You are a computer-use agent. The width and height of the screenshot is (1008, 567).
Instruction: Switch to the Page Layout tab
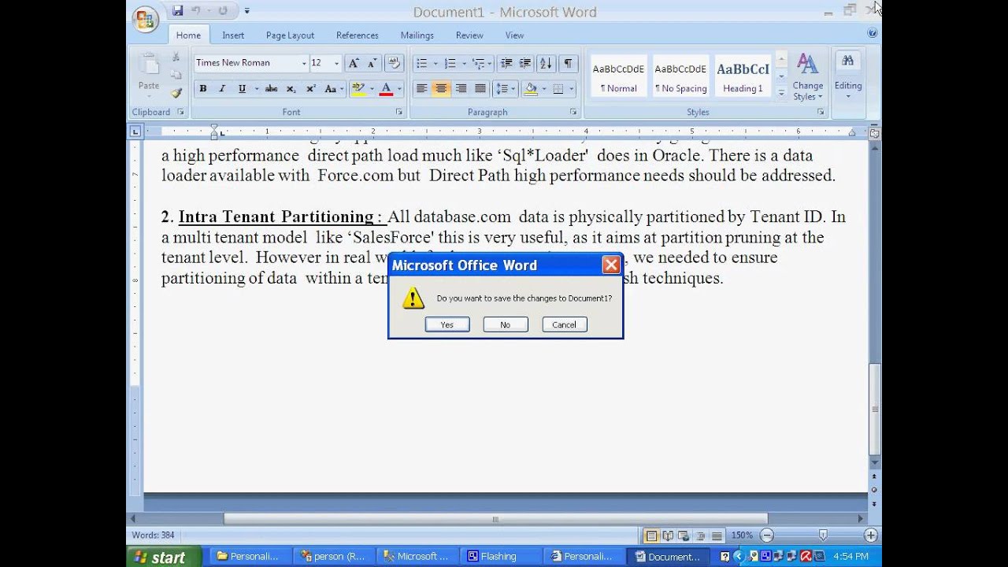coord(290,35)
